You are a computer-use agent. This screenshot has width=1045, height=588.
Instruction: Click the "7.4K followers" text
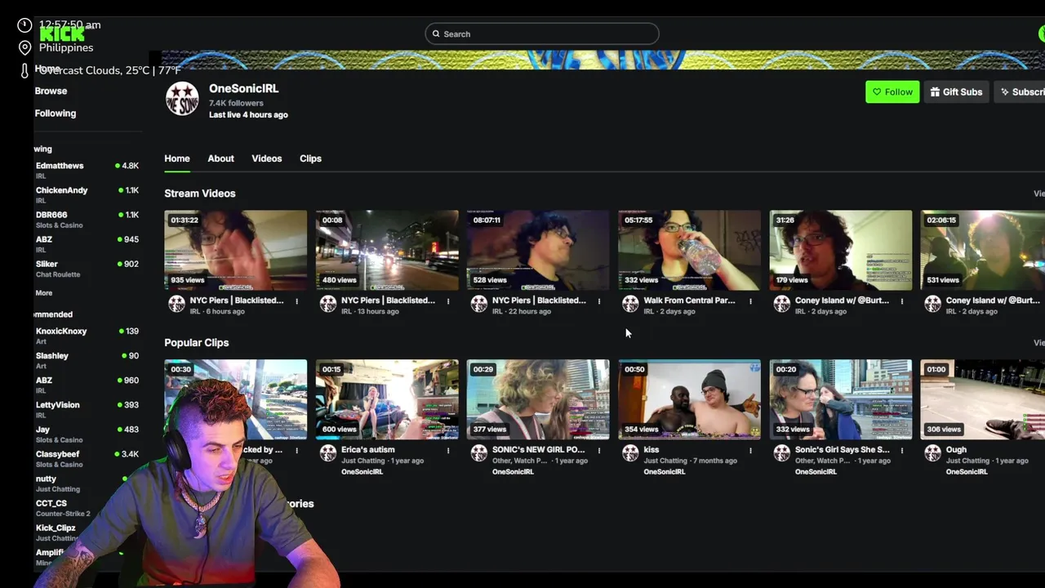coord(236,104)
